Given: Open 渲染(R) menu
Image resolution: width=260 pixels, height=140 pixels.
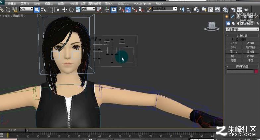Looking at the screenshot, I should [109, 3].
